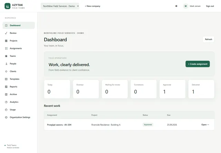This screenshot has height=153, width=221.
Task: Click Sign out
Action: 210,6
